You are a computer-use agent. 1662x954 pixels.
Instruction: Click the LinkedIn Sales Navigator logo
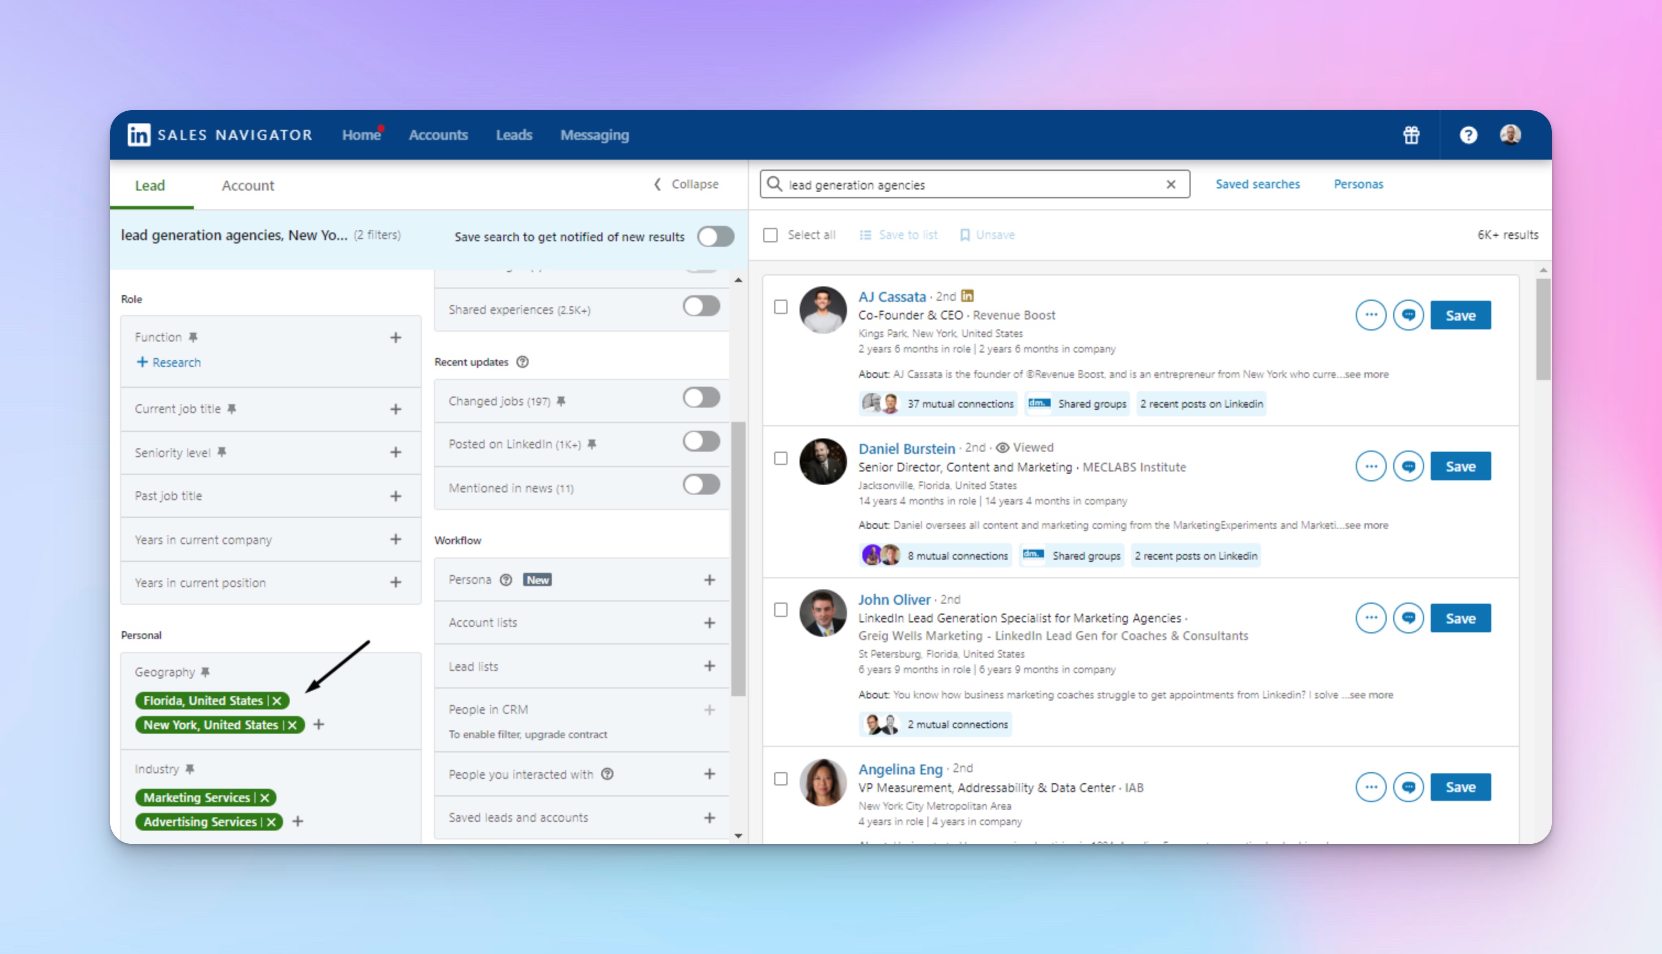pyautogui.click(x=139, y=135)
